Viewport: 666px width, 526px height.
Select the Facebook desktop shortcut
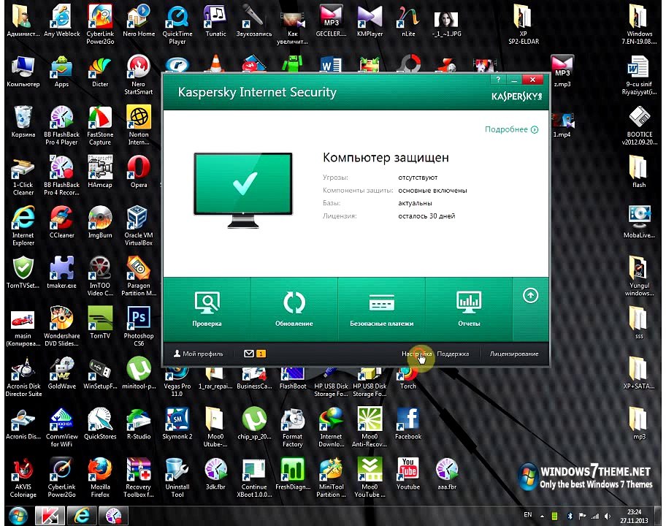pyautogui.click(x=408, y=424)
